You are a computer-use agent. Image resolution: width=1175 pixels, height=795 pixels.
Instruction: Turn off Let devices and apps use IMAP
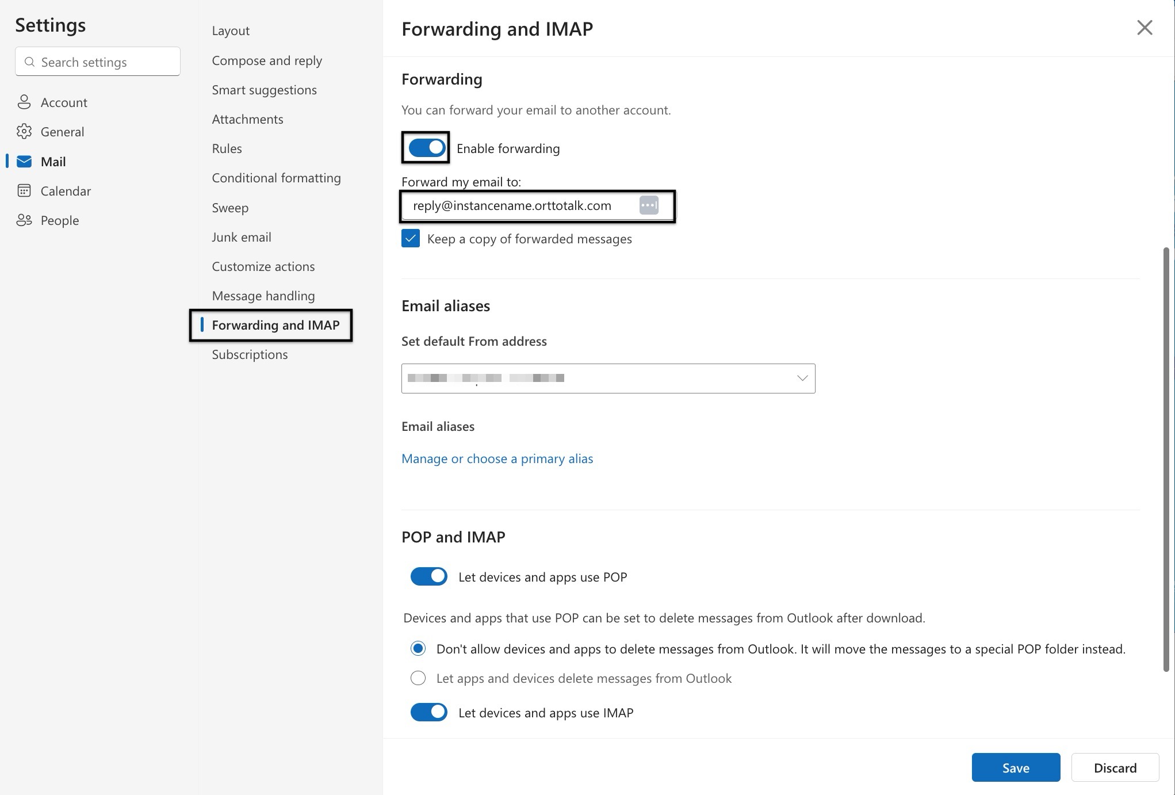coord(428,712)
